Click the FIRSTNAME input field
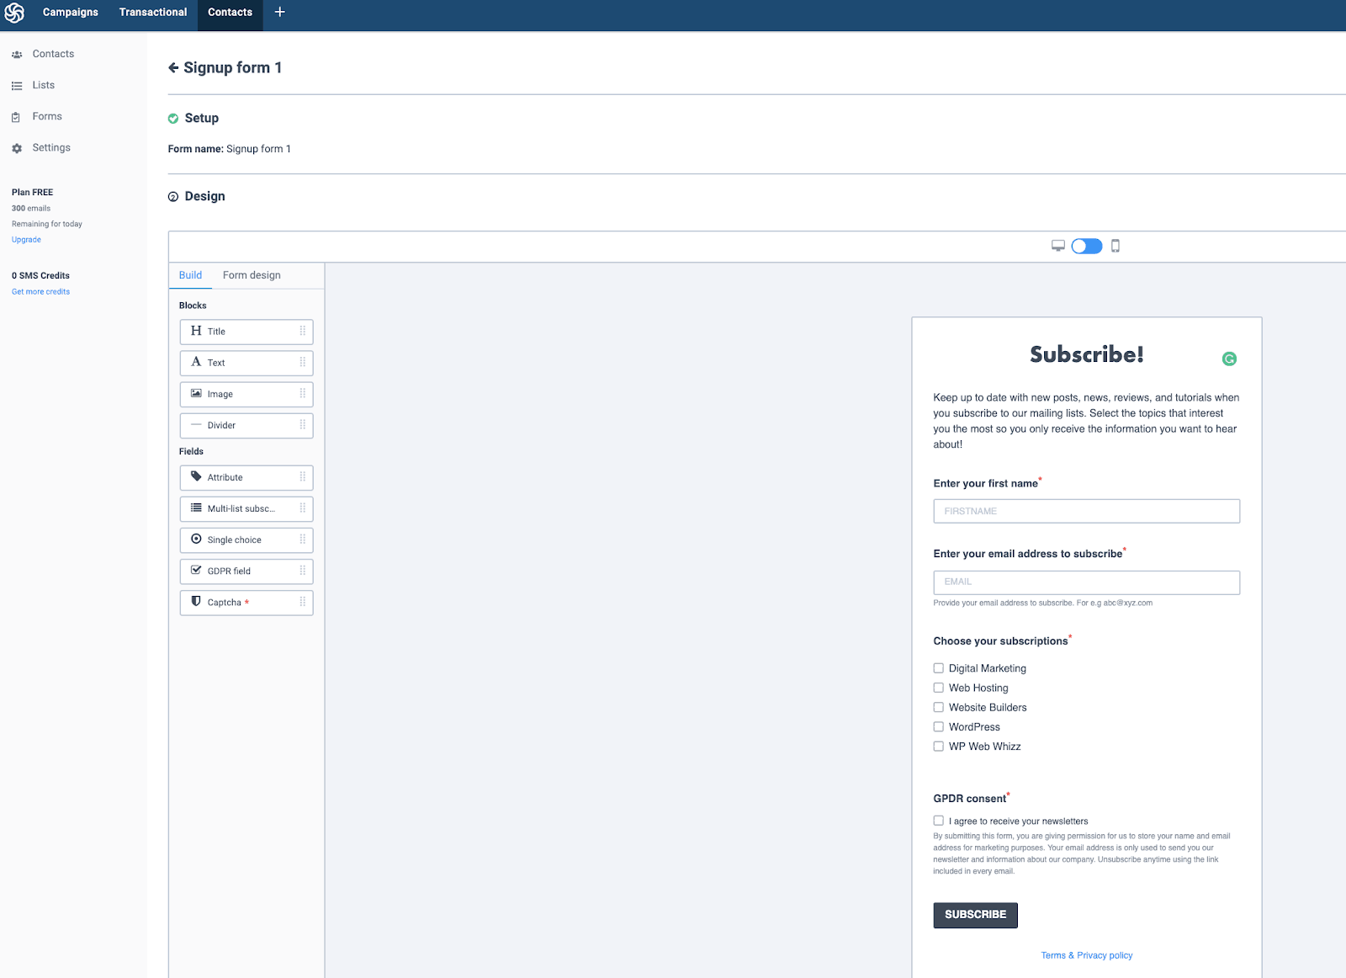Viewport: 1346px width, 978px height. (1086, 511)
